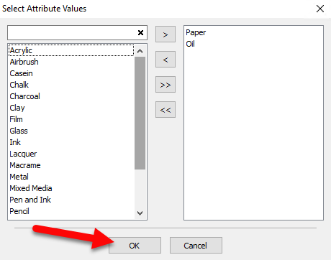The width and height of the screenshot is (331, 260).
Task: Remove selected value with < button
Action: pyautogui.click(x=165, y=60)
